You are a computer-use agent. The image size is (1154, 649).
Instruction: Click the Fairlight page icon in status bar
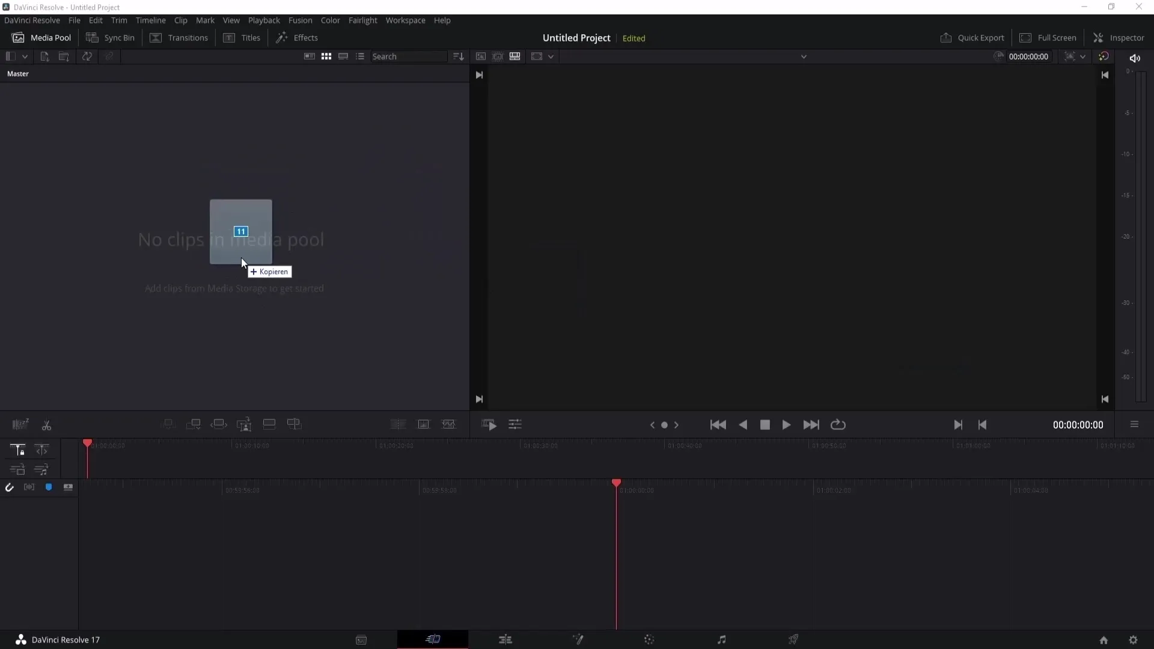point(722,639)
